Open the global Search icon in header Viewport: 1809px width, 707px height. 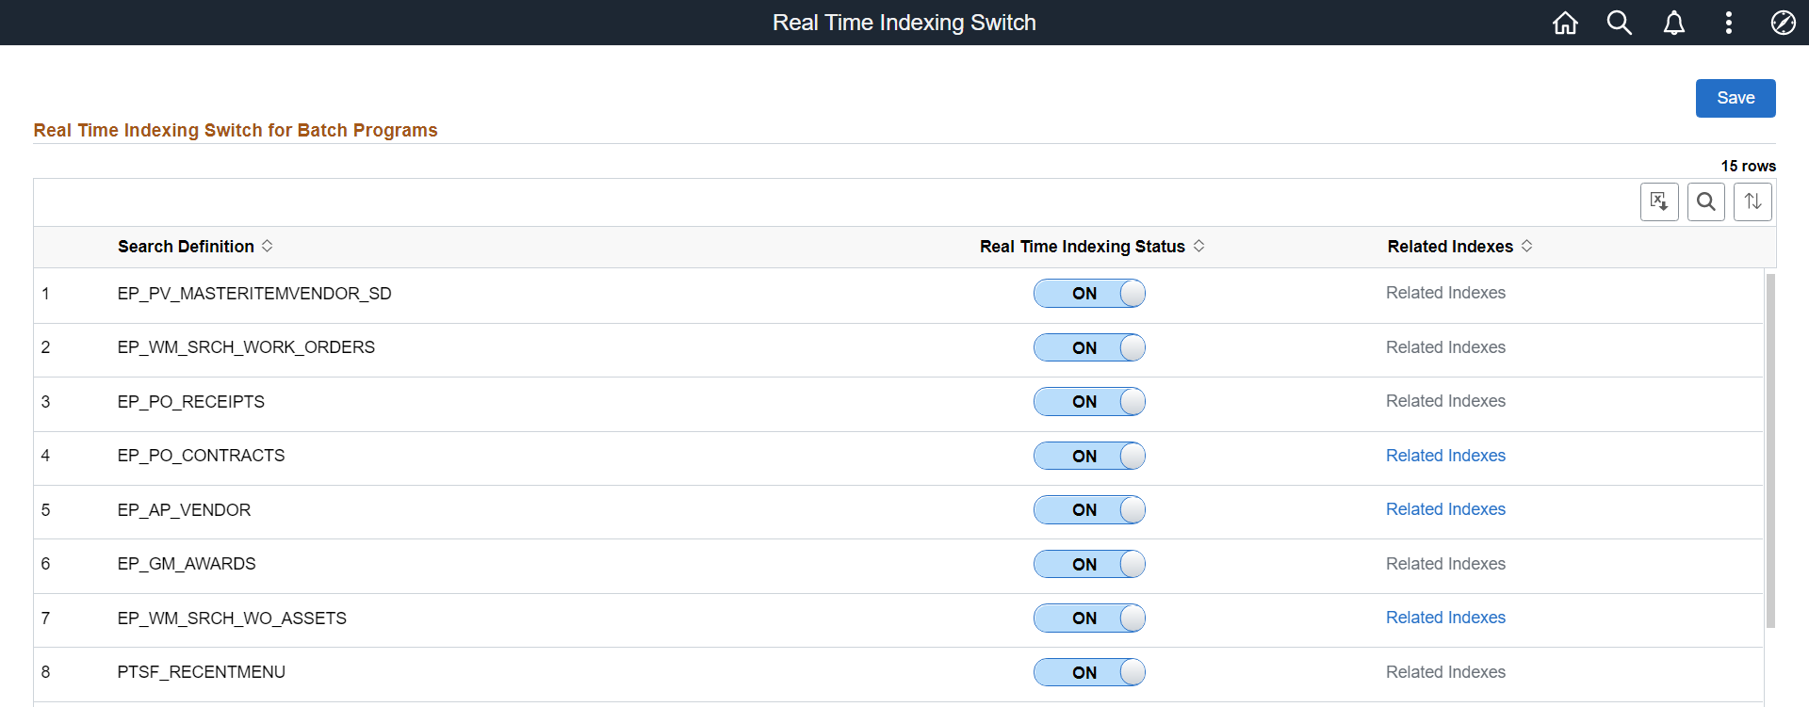(x=1620, y=23)
